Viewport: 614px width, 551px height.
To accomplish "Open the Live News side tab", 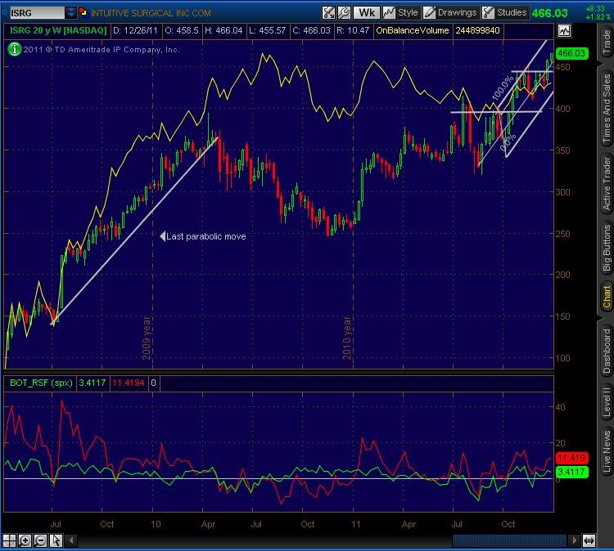I will pos(607,451).
